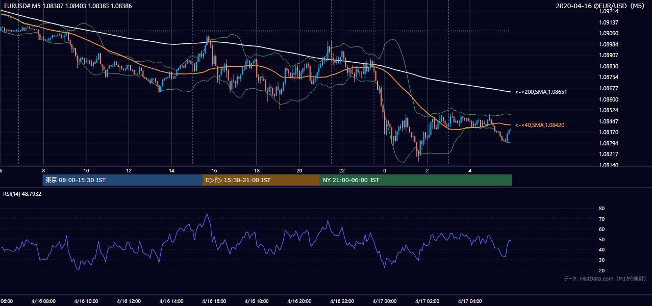Click the HistData.com data source credit

[605, 278]
